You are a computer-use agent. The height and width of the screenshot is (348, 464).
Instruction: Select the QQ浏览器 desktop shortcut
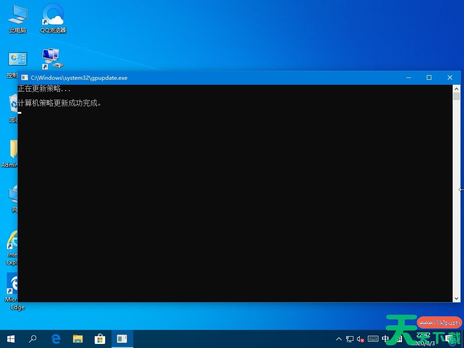coord(53,16)
